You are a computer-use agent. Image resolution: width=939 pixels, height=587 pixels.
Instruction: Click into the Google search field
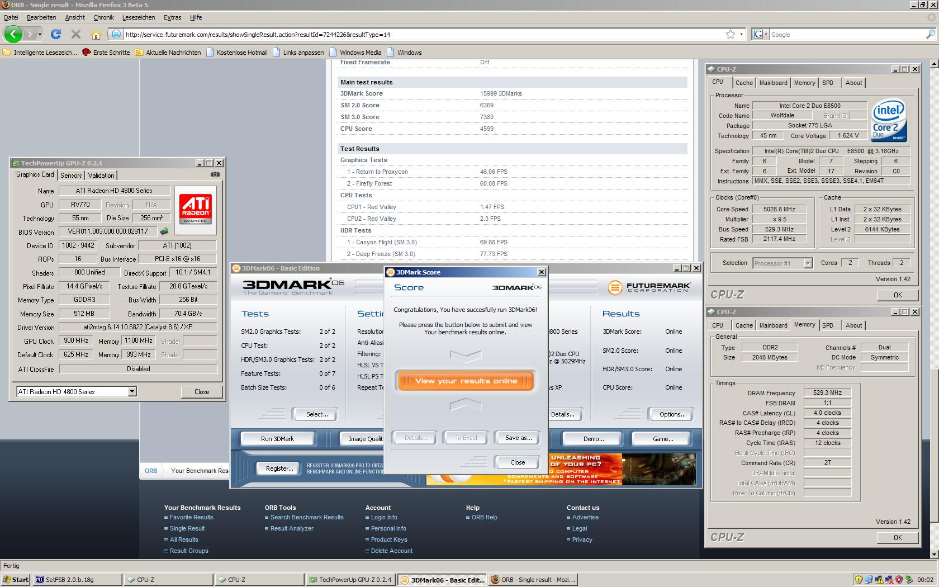[x=846, y=35]
